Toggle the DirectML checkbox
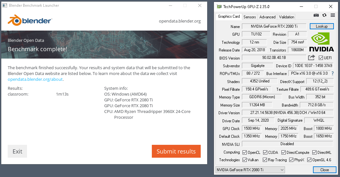Viewport: 340px width, 177px height. (314, 153)
